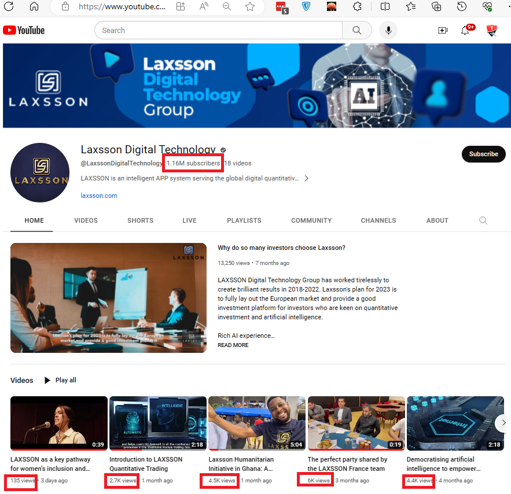Image resolution: width=511 pixels, height=494 pixels.
Task: Open 'Democratising artificial intelligence' video title
Action: pyautogui.click(x=443, y=464)
